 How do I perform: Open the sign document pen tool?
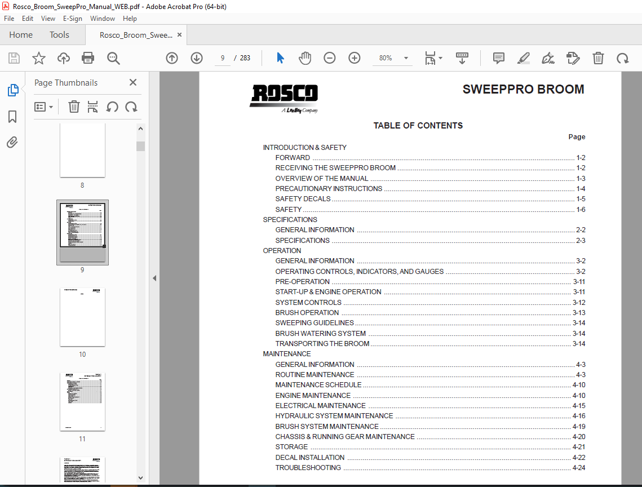pos(548,58)
